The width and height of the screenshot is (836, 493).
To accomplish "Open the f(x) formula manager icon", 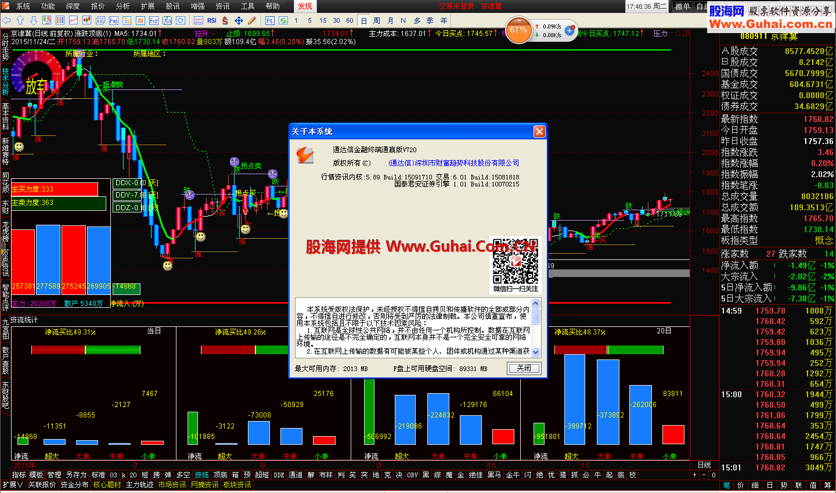I will 167,20.
